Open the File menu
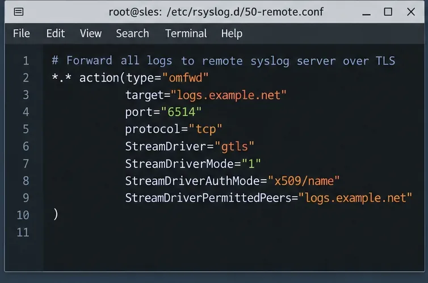 pyautogui.click(x=22, y=33)
